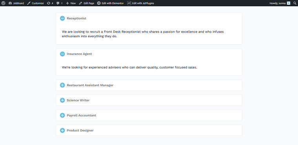Select the Restaurant Assistant Manager title
Screen dimensions: 298x145
90,85
